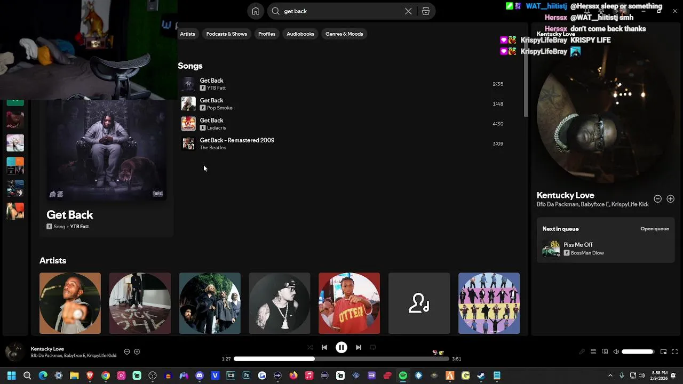This screenshot has height=384, width=683.
Task: Open the colorful collage artist card
Action: click(489, 303)
